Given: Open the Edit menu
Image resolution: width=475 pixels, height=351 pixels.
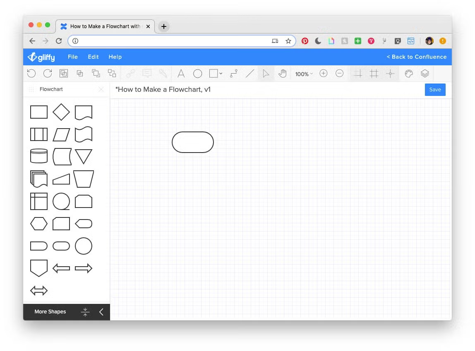Looking at the screenshot, I should [93, 57].
